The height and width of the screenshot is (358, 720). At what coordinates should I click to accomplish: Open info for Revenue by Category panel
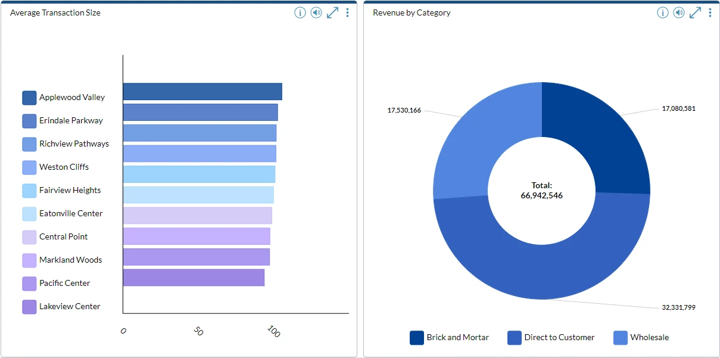click(x=663, y=13)
